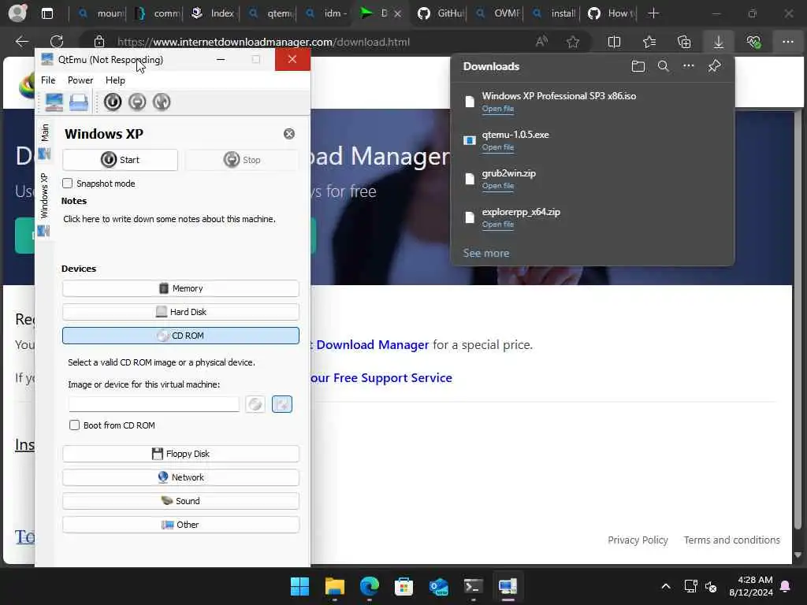Click the notes text area for this machine
Viewport: 807px width, 605px height.
coord(180,232)
